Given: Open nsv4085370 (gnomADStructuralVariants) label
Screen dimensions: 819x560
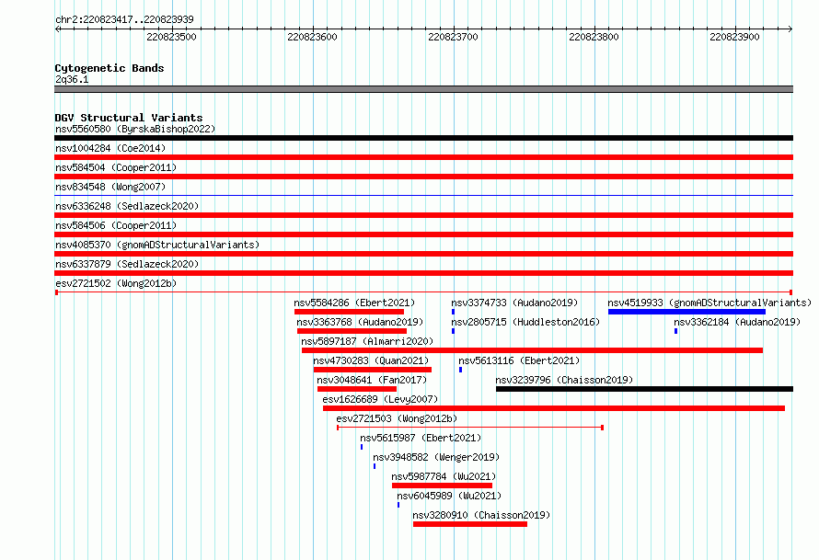Looking at the screenshot, I should [x=157, y=245].
